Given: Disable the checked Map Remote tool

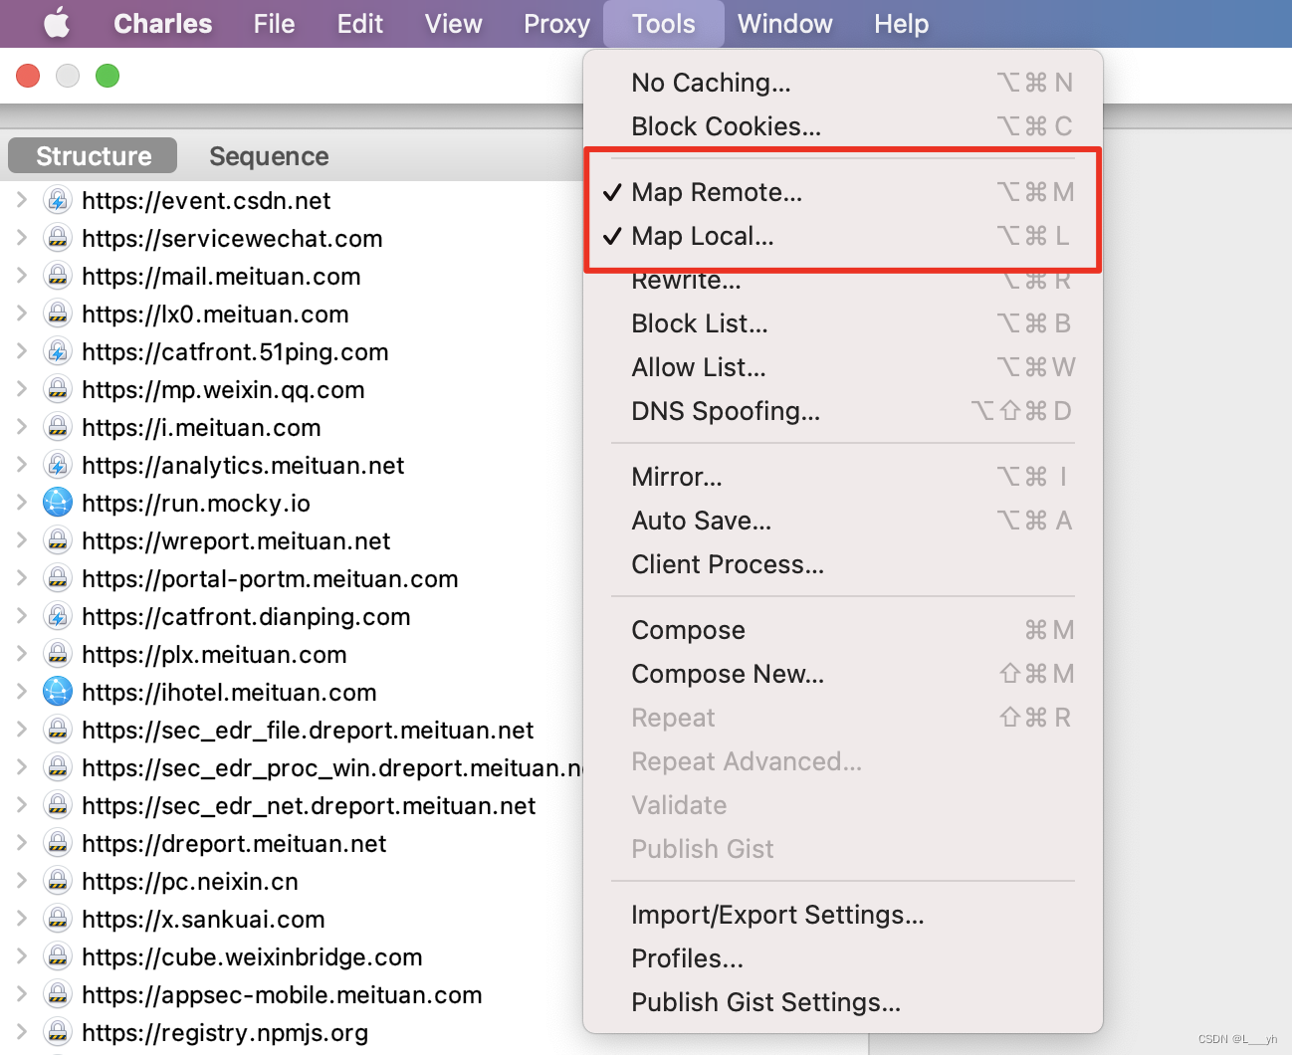Looking at the screenshot, I should pos(842,192).
